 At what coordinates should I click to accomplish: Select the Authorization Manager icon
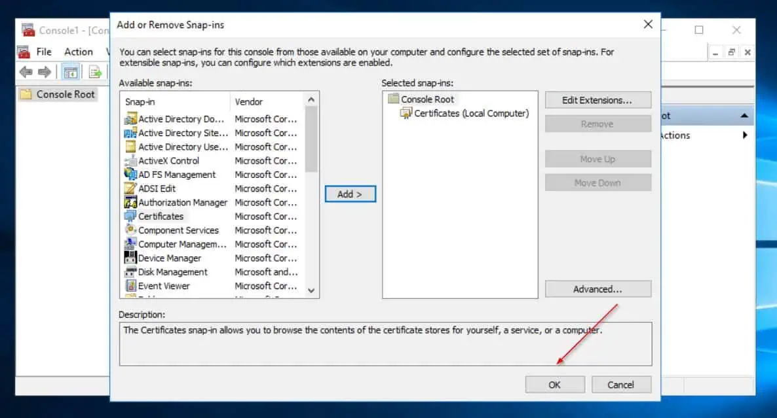130,202
